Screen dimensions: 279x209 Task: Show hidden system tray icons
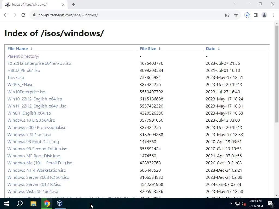click(x=231, y=204)
